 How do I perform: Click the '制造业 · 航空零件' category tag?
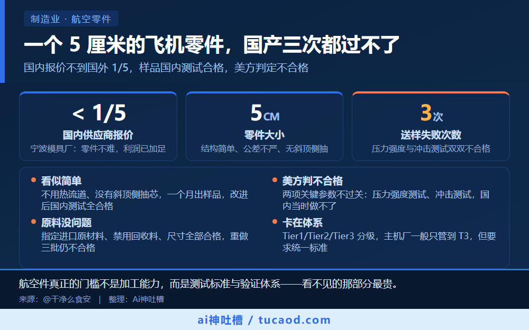[x=71, y=18]
